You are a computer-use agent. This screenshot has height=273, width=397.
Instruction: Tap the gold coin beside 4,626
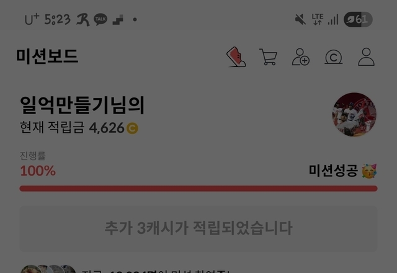132,128
